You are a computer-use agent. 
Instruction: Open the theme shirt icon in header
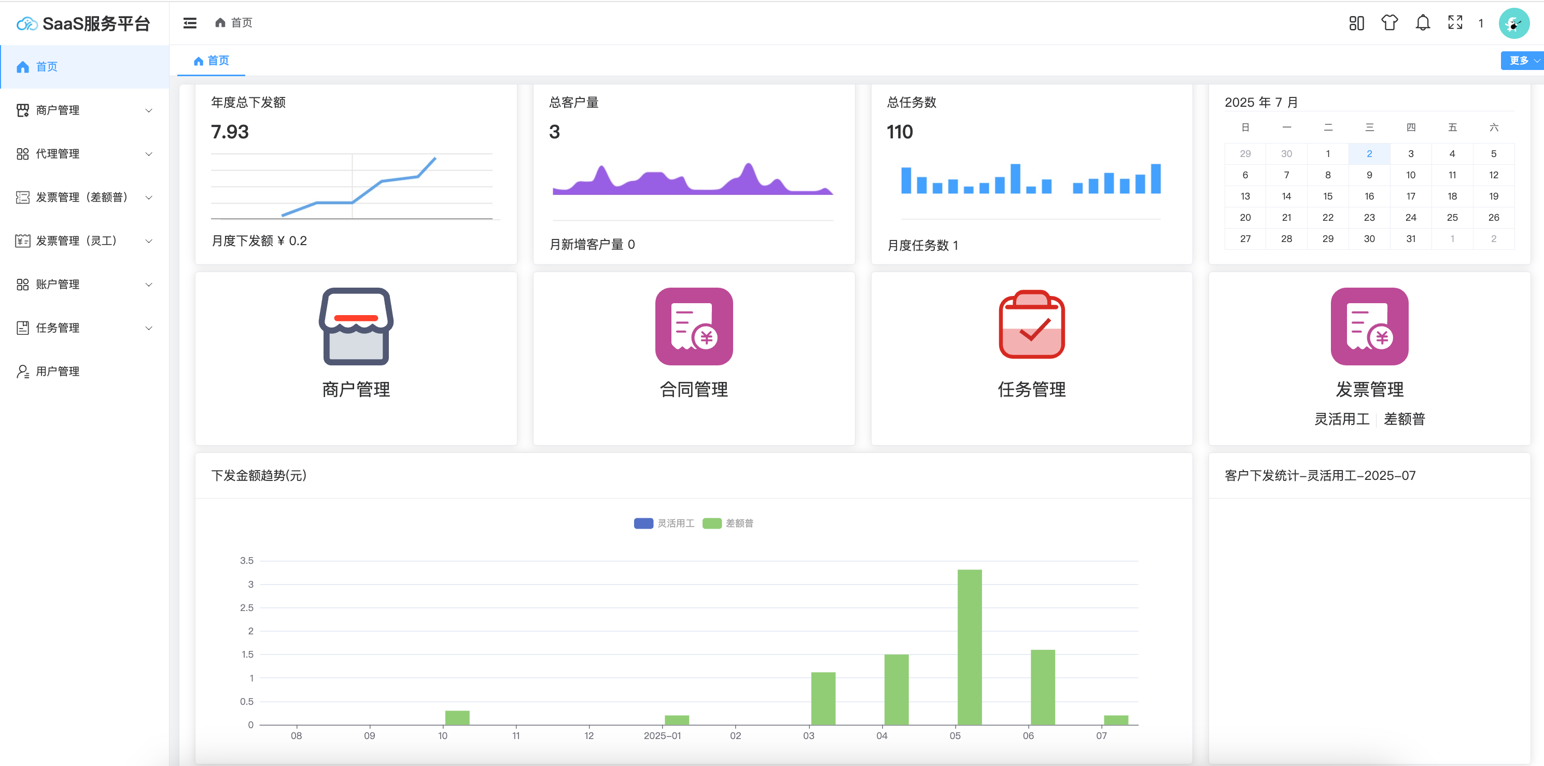[x=1389, y=23]
